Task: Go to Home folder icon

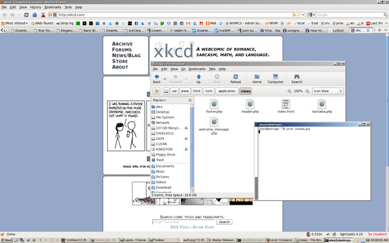Action: (x=257, y=78)
